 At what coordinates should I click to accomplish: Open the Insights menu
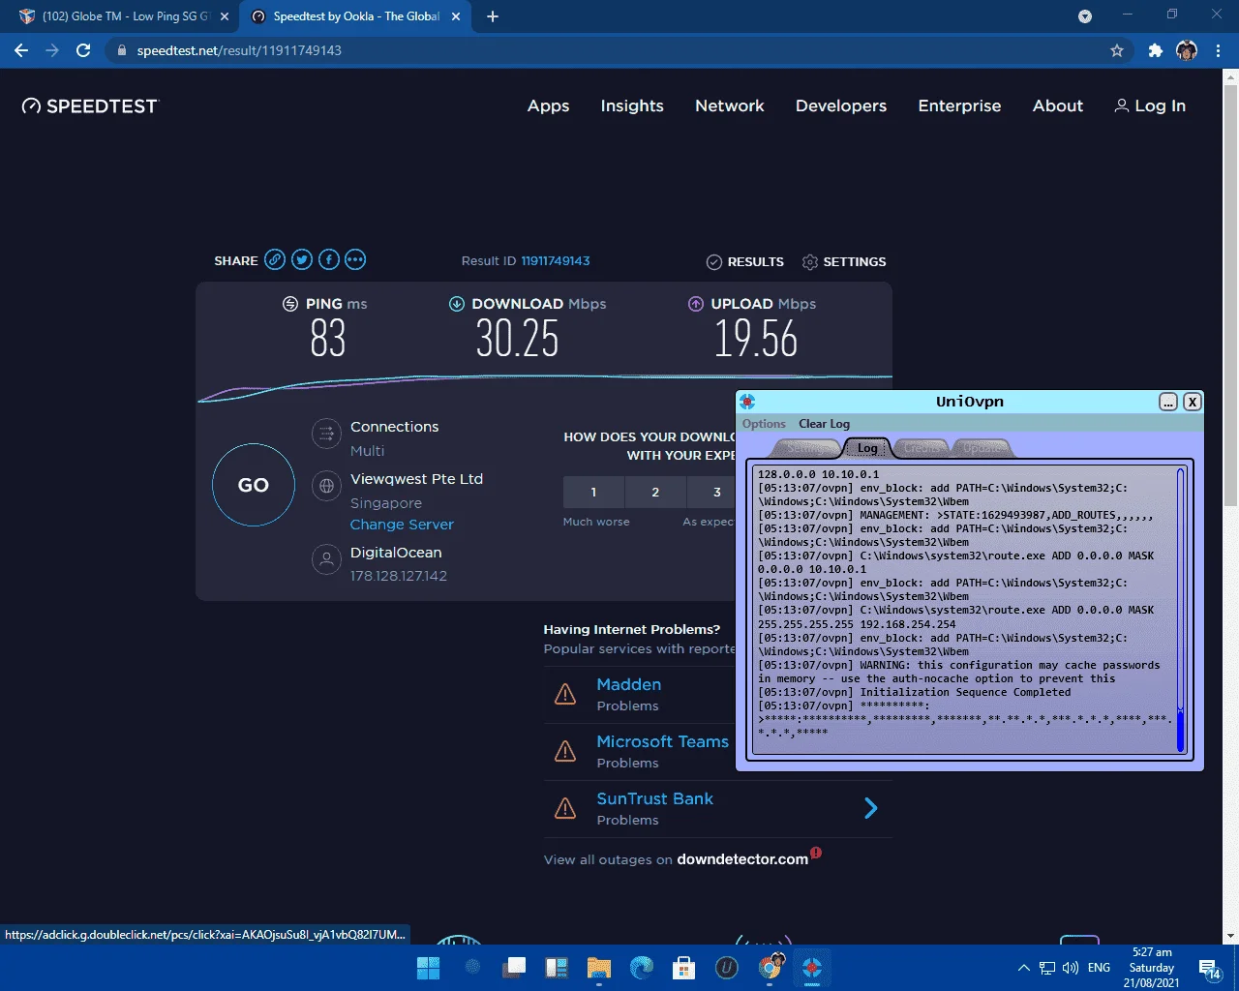632,106
